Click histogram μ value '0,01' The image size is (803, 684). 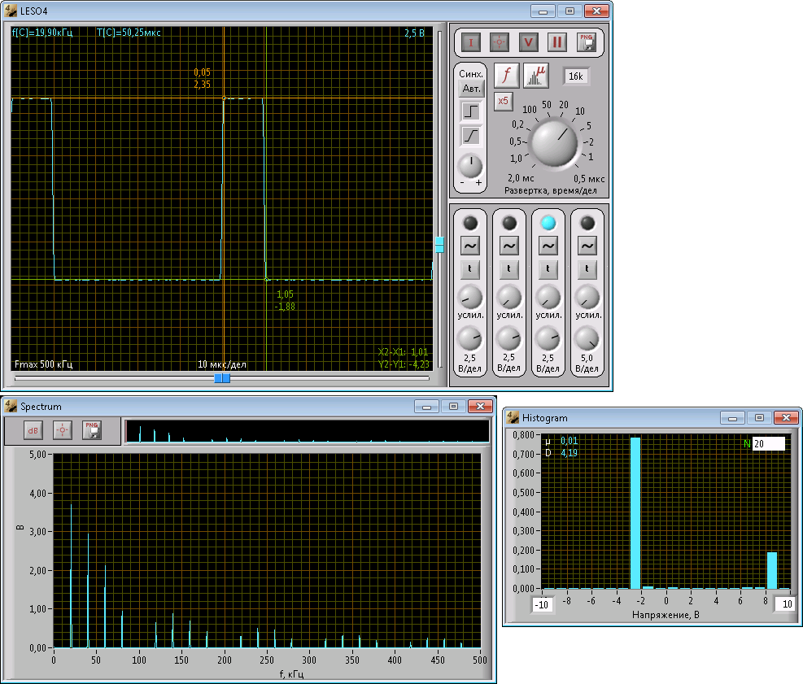coord(569,441)
